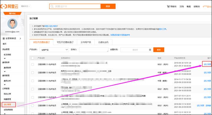Image resolution: width=212 pixels, height=115 pixels.
Task: Click the 创建时间 date picker field
Action: [137, 50]
